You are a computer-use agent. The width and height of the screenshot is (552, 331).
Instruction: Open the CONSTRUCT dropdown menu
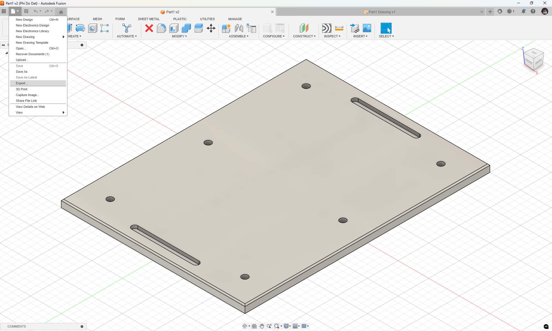click(x=304, y=36)
